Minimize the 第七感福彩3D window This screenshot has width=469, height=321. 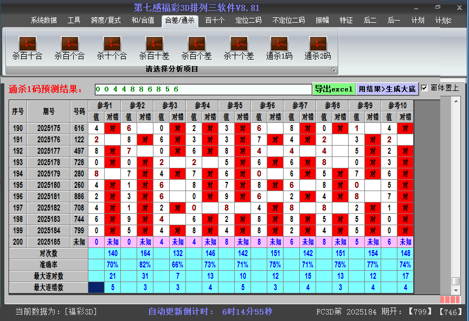coord(416,8)
